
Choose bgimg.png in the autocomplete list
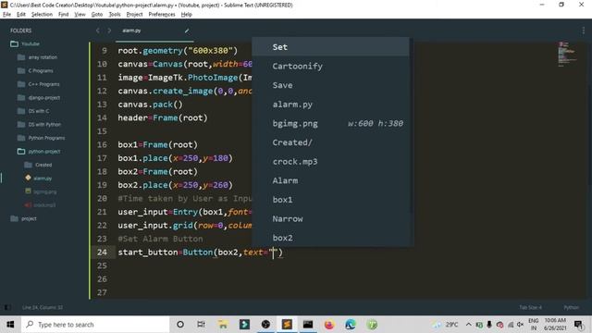[330, 123]
